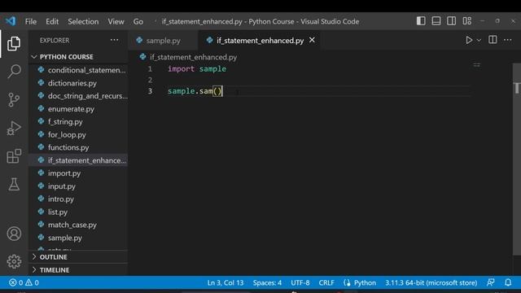
Task: Toggle secondary side bar layout icon
Action: pos(451,21)
